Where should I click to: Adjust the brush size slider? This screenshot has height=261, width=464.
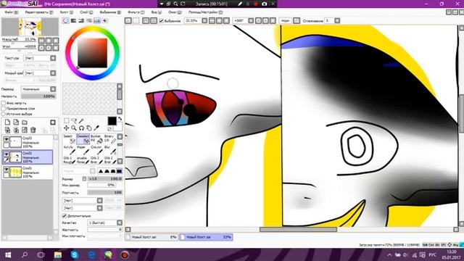104,179
